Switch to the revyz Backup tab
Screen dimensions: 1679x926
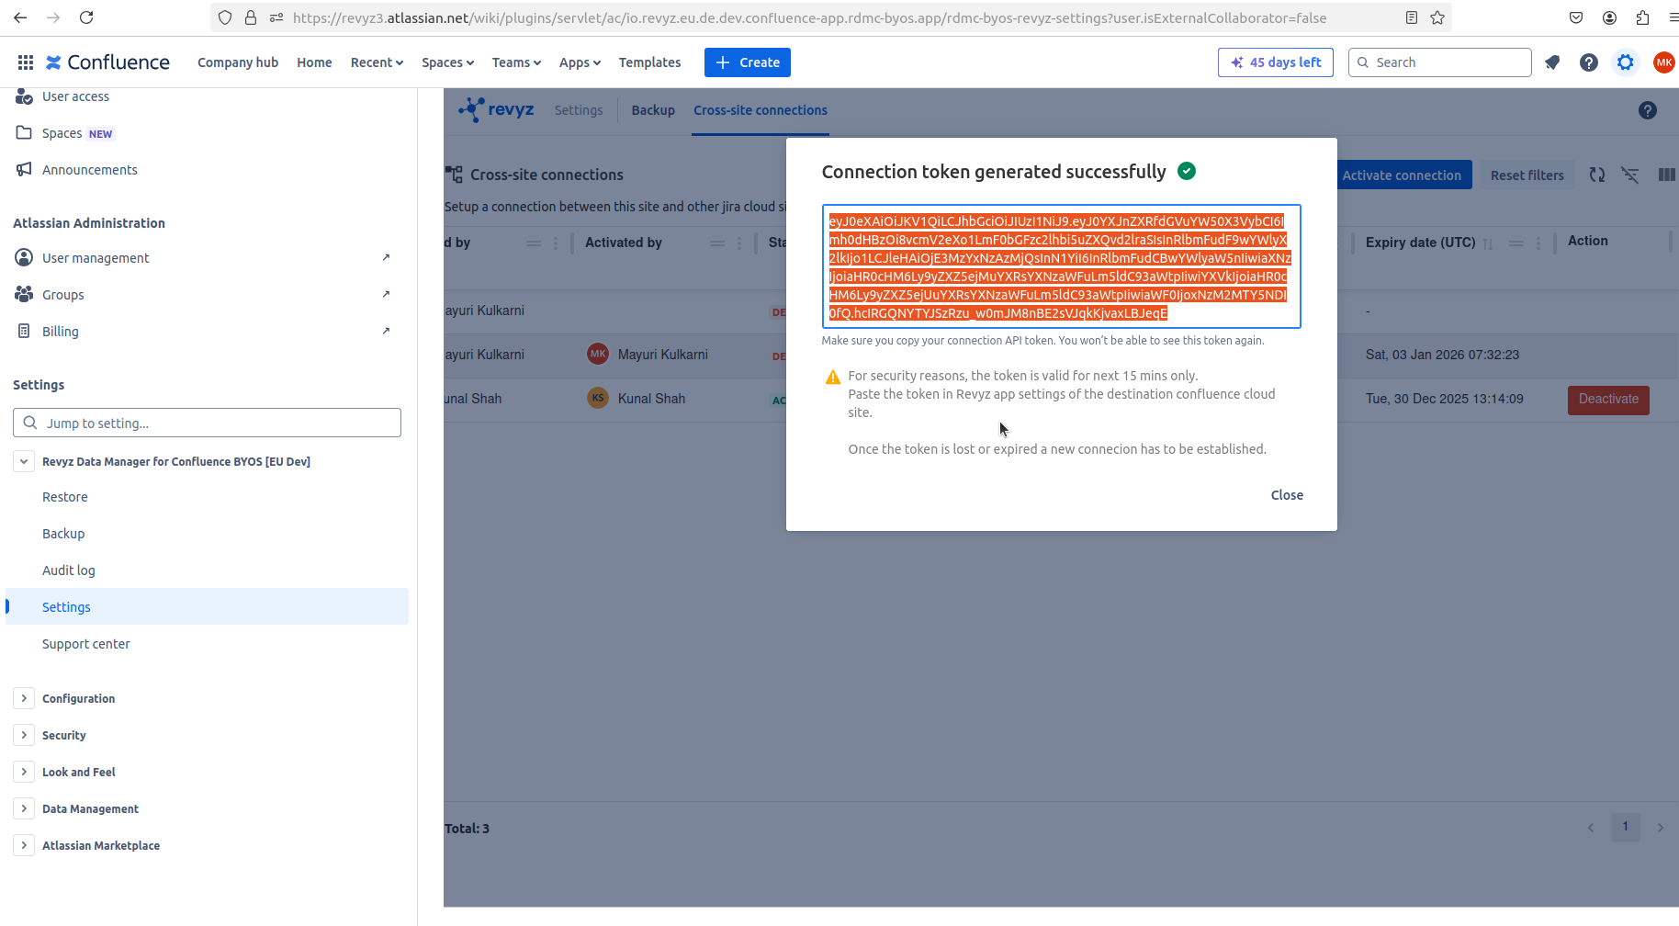click(x=653, y=110)
